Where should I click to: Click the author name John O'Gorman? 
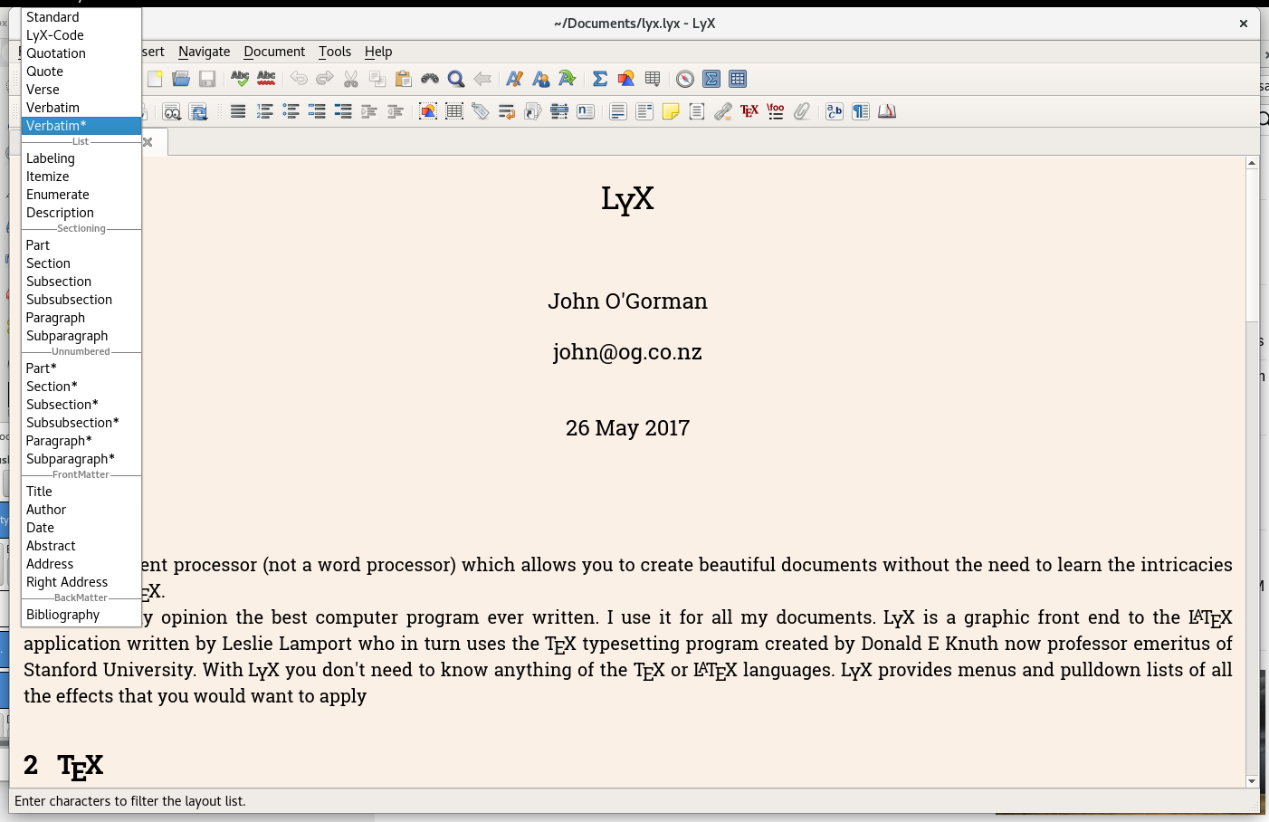coord(627,301)
